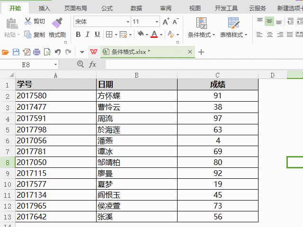This screenshot has width=303, height=227.
Task: Expand the font size 11 dropdown
Action: tap(157, 22)
